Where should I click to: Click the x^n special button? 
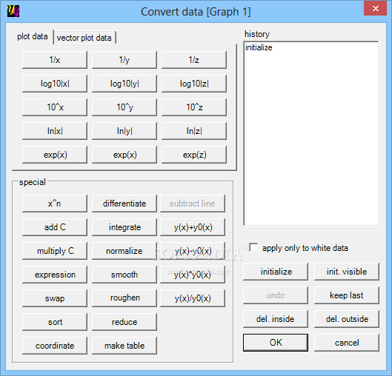point(55,204)
